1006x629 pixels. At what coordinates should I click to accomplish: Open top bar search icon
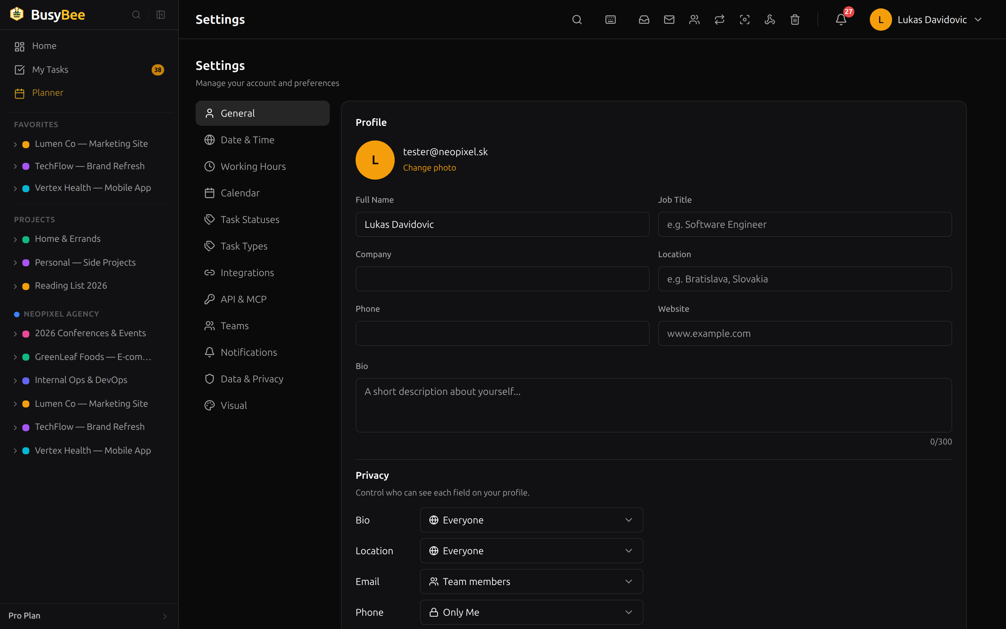tap(577, 20)
